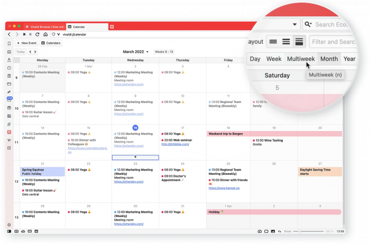
Task: Open tab tiling options in status bar
Action: click(x=266, y=231)
